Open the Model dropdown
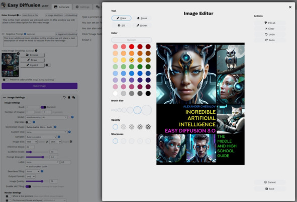Image resolution: width=297 pixels, height=202 pixels. pyautogui.click(x=46, y=117)
